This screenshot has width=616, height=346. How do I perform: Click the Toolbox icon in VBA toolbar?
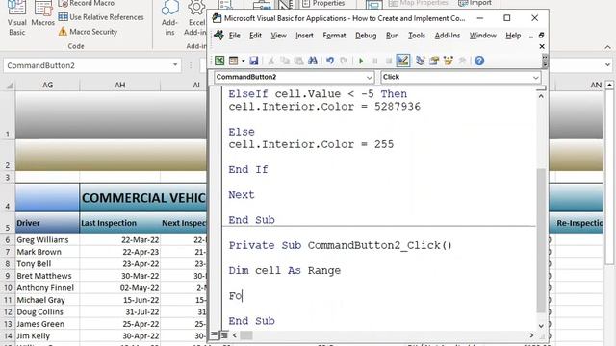pyautogui.click(x=462, y=61)
